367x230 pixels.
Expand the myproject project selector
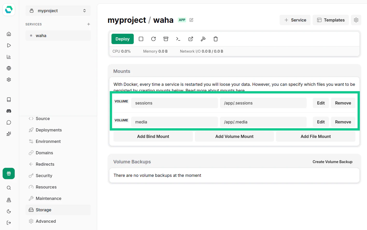click(58, 11)
